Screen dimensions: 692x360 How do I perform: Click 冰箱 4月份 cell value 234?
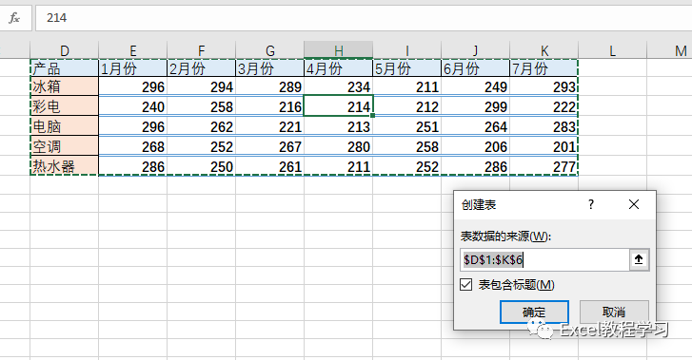(339, 85)
